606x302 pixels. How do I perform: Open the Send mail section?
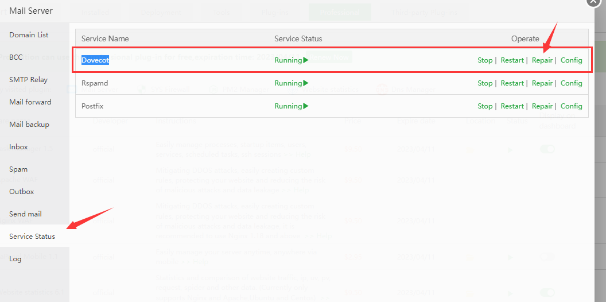(x=25, y=214)
